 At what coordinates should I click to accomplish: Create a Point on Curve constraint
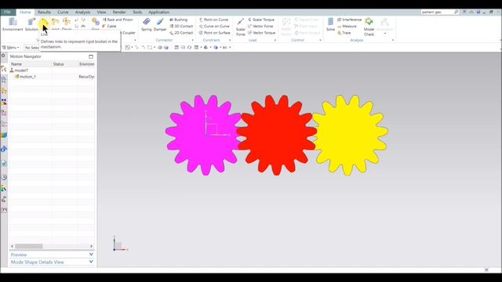coord(213,20)
